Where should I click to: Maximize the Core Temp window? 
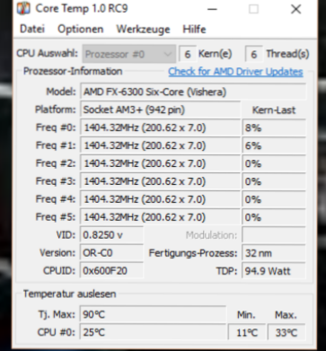pyautogui.click(x=253, y=9)
